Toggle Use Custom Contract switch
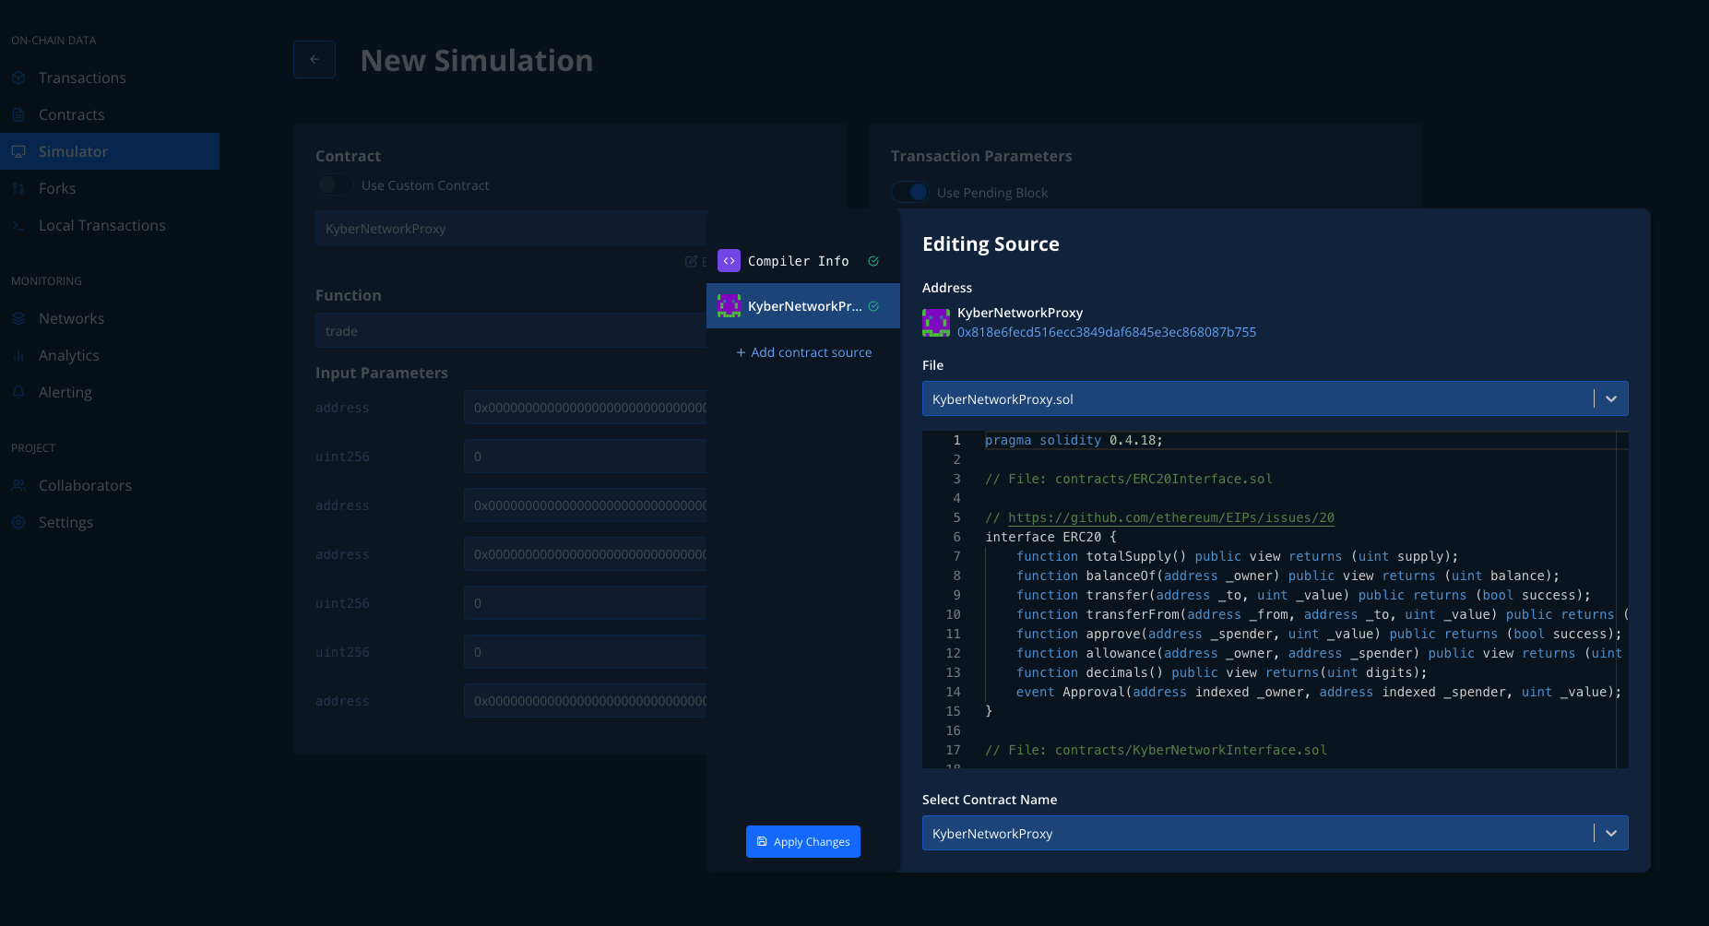Screen dimensions: 1709x926 [x=334, y=185]
